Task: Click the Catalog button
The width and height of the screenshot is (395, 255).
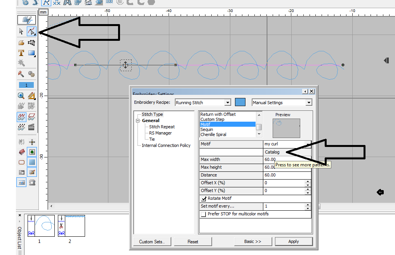Action: point(272,152)
